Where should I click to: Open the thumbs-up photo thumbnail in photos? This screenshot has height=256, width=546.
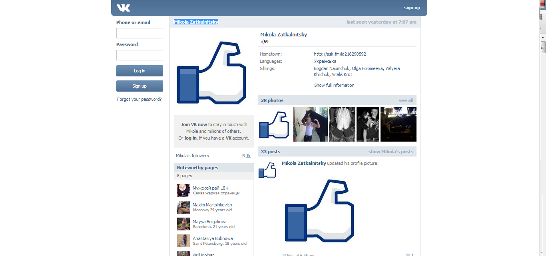pyautogui.click(x=275, y=124)
